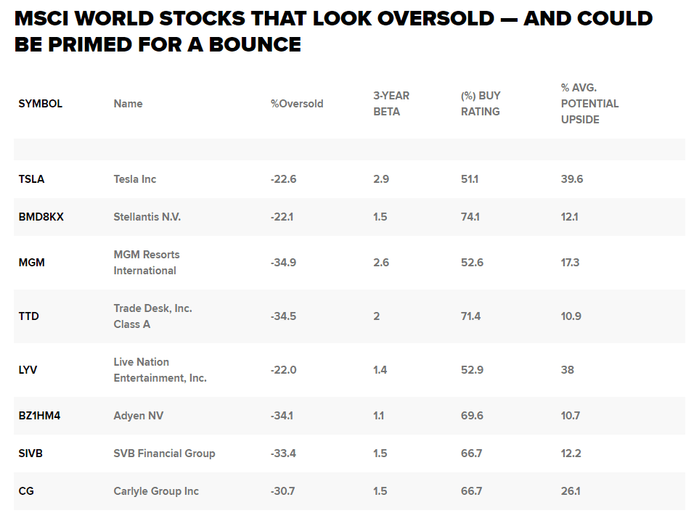
Task: Select the SIVB ticker symbol
Action: click(30, 454)
